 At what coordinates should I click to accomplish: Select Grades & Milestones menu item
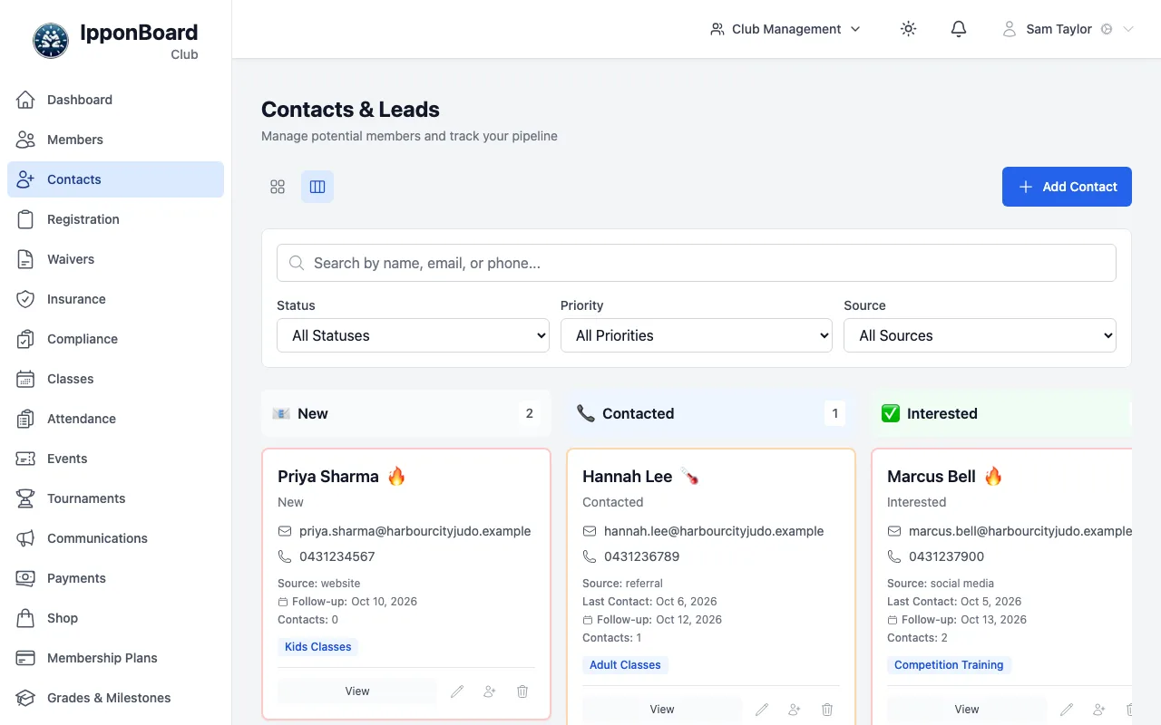click(x=115, y=698)
